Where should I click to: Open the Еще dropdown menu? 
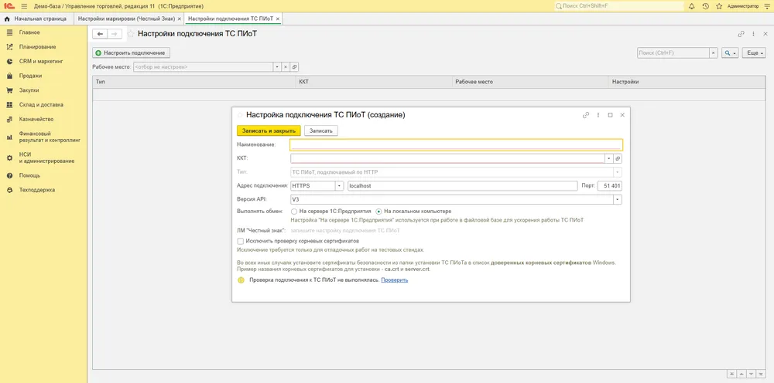[755, 53]
